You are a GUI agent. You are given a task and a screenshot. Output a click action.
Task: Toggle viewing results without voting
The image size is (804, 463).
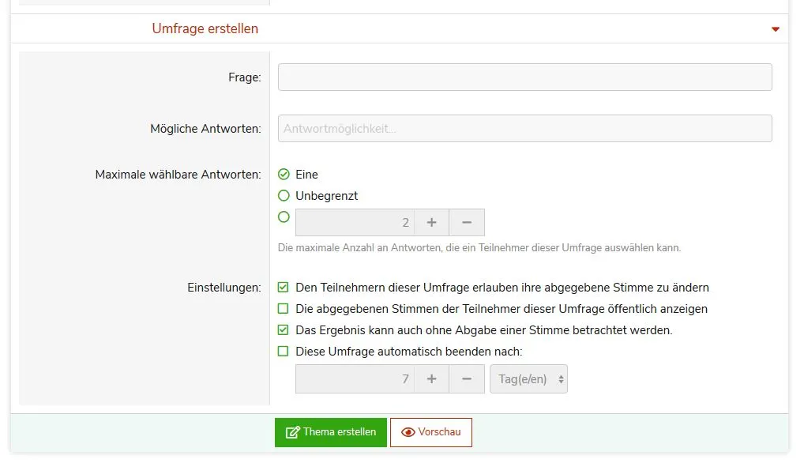click(284, 330)
